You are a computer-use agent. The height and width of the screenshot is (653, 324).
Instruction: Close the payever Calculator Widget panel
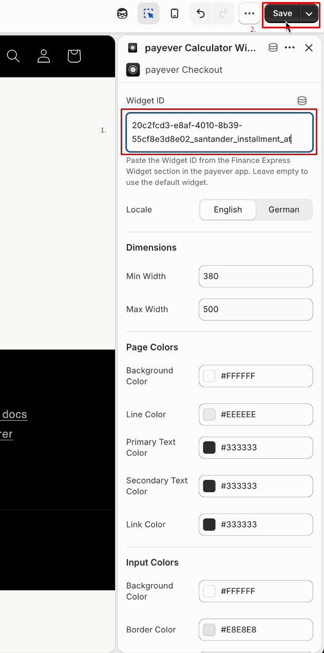pos(309,48)
